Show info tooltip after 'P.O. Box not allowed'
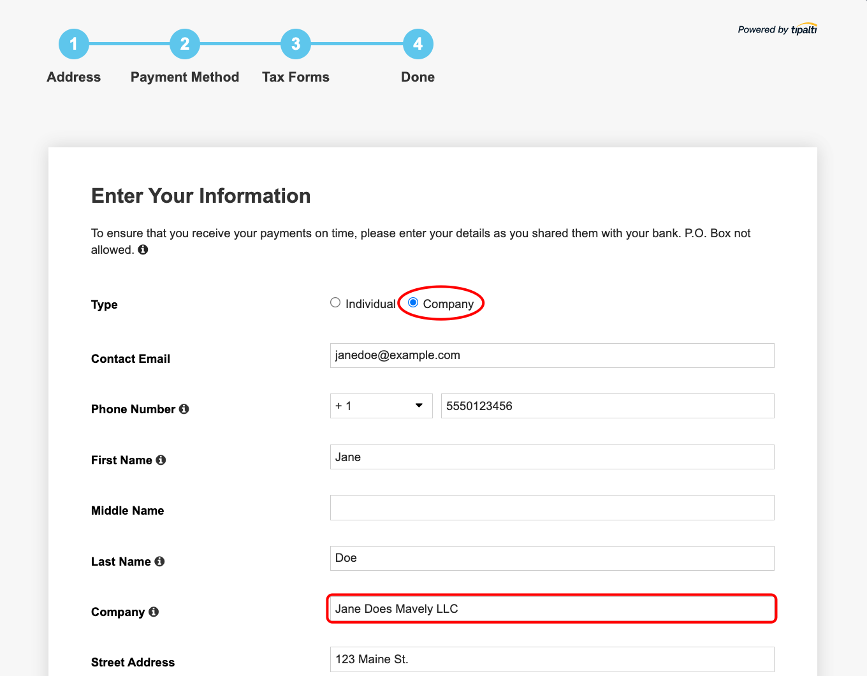The image size is (867, 676). coord(143,249)
